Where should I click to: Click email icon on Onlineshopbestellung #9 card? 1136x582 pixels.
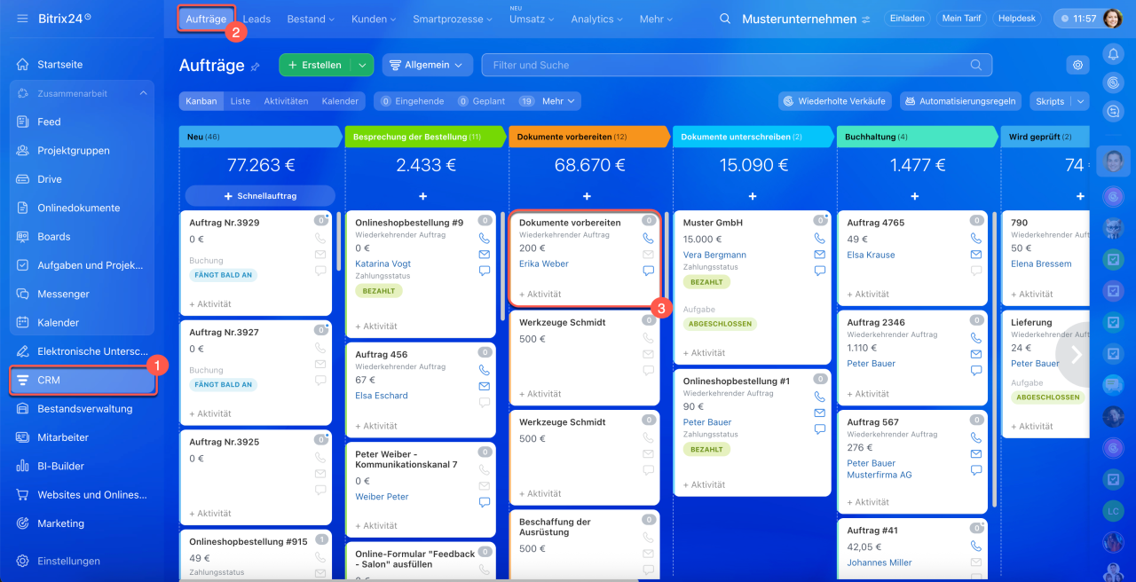point(484,255)
